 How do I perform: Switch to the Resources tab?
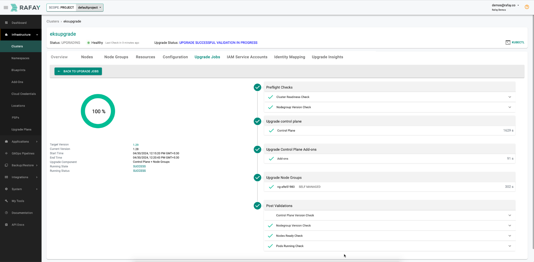(x=145, y=57)
